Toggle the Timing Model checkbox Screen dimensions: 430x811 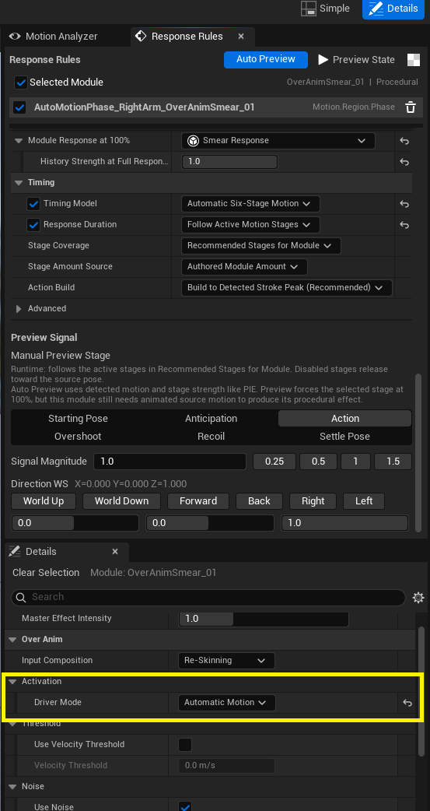coord(33,204)
